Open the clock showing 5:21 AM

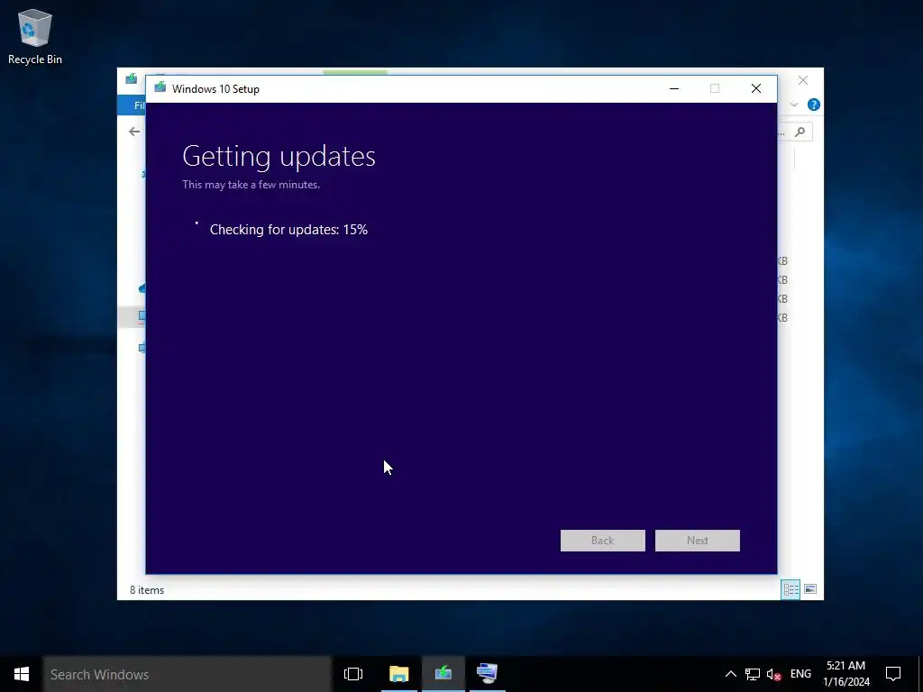[x=845, y=674]
